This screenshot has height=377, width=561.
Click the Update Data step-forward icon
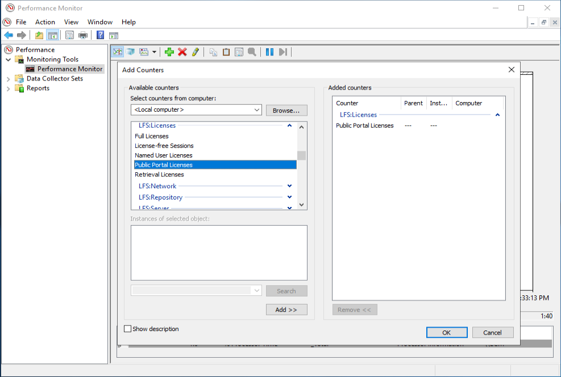tap(282, 52)
